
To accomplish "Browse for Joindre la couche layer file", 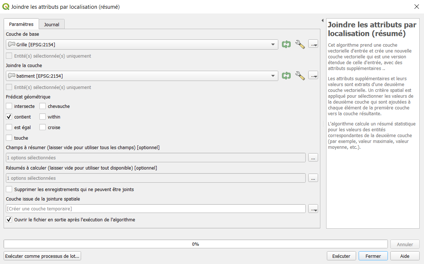I will 313,75.
